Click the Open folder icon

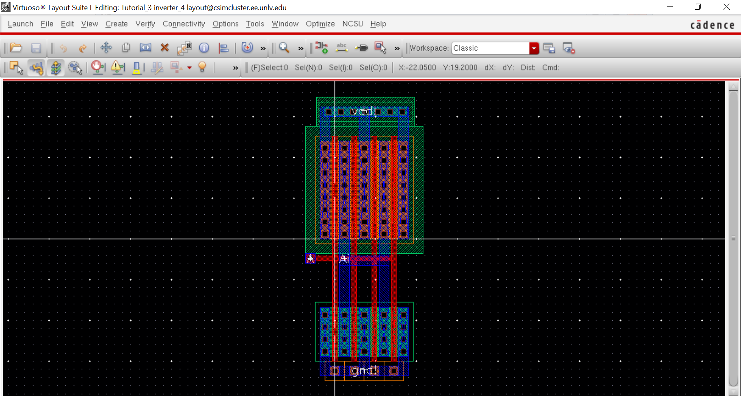point(16,48)
